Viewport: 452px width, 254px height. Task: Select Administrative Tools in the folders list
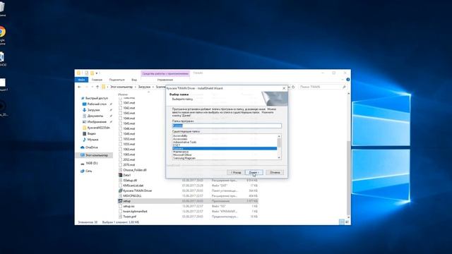tap(185, 142)
